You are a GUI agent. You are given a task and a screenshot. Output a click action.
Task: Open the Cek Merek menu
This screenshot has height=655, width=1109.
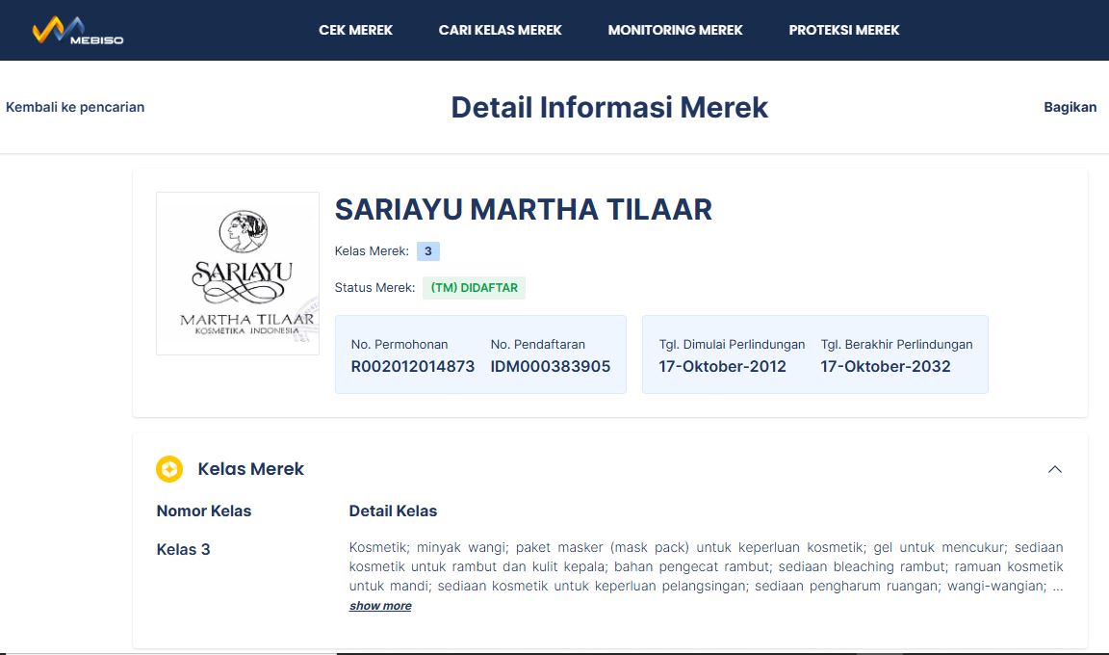click(x=355, y=31)
